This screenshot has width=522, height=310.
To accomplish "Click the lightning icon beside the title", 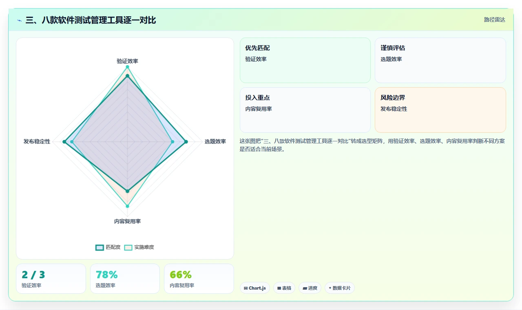I will [19, 20].
